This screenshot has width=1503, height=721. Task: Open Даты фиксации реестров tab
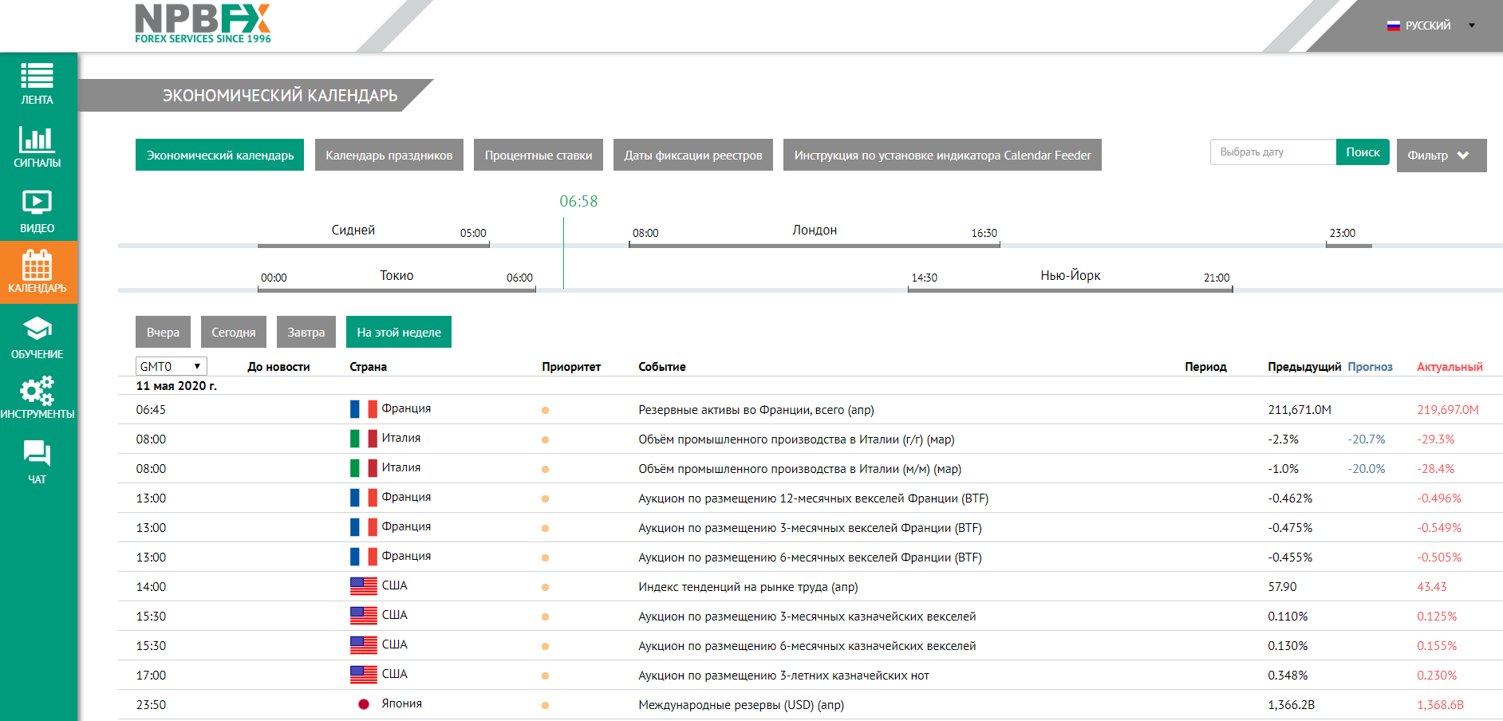692,156
